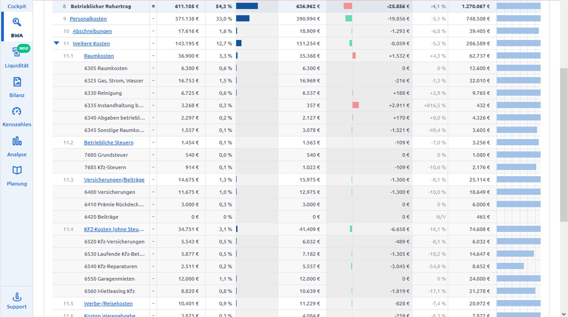
Task: Open the Kennzahlen gauge icon
Action: [x=17, y=111]
